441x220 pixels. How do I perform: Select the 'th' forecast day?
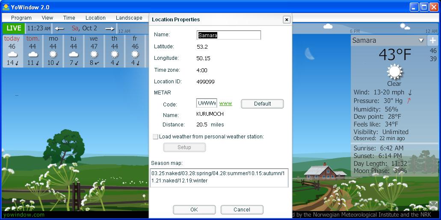(115, 51)
